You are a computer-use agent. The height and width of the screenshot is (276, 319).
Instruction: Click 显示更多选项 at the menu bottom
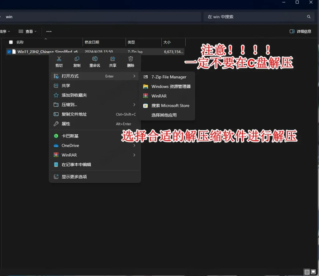(x=95, y=177)
